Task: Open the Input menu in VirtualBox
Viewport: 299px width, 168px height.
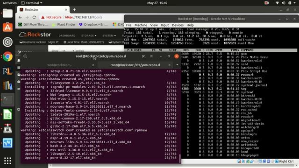Action: [165, 25]
